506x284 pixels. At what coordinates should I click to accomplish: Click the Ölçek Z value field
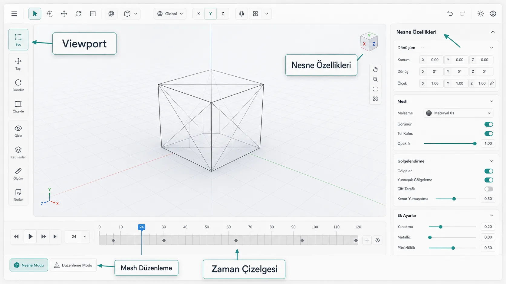[478, 83]
